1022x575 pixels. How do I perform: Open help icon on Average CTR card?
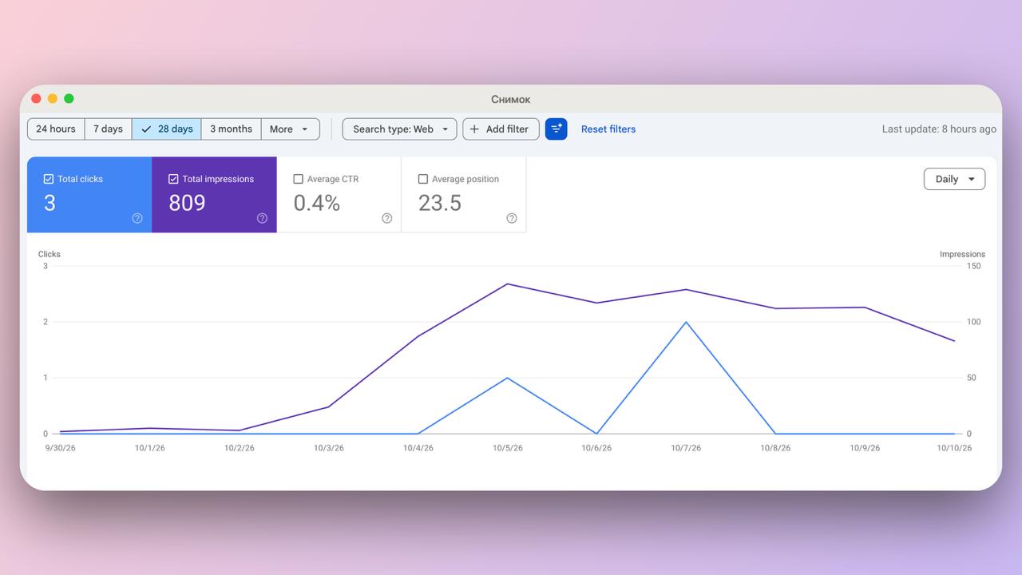(x=387, y=218)
